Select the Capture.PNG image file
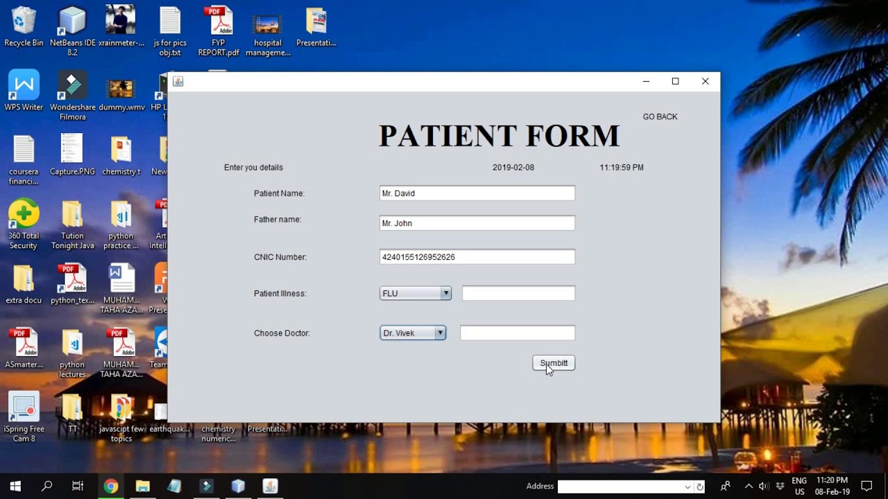 tap(72, 155)
